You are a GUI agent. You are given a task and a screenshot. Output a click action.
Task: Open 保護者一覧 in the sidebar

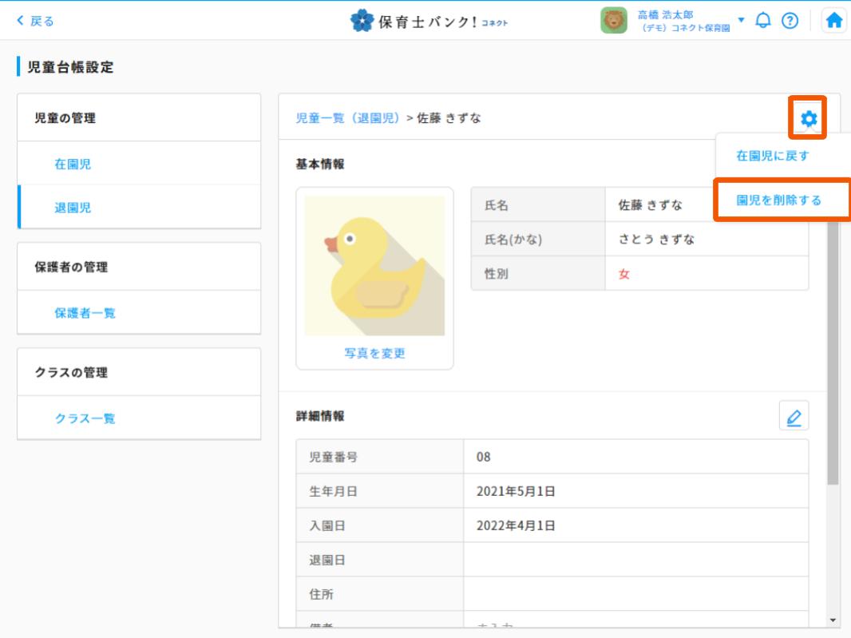pyautogui.click(x=85, y=313)
